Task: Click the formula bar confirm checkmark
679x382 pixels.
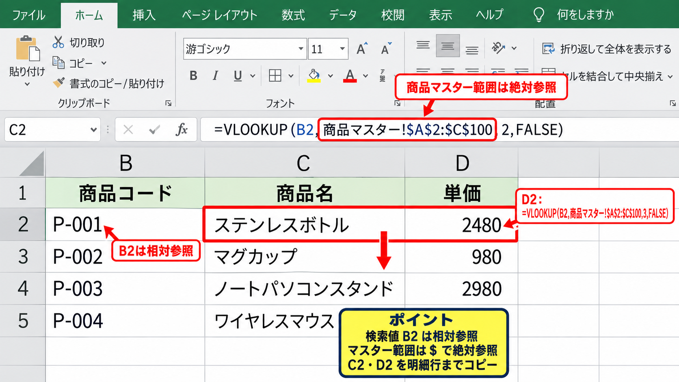Action: (x=154, y=129)
